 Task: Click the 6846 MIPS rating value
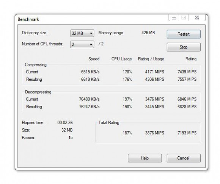(187, 99)
